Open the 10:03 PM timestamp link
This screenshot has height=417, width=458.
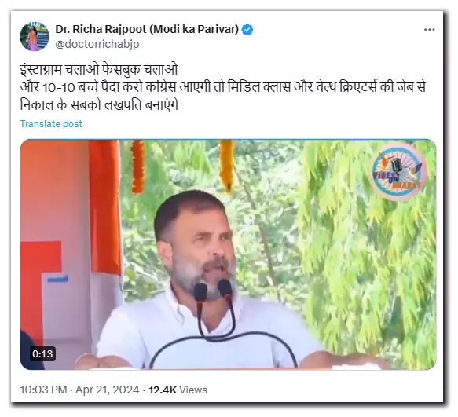pyautogui.click(x=43, y=390)
